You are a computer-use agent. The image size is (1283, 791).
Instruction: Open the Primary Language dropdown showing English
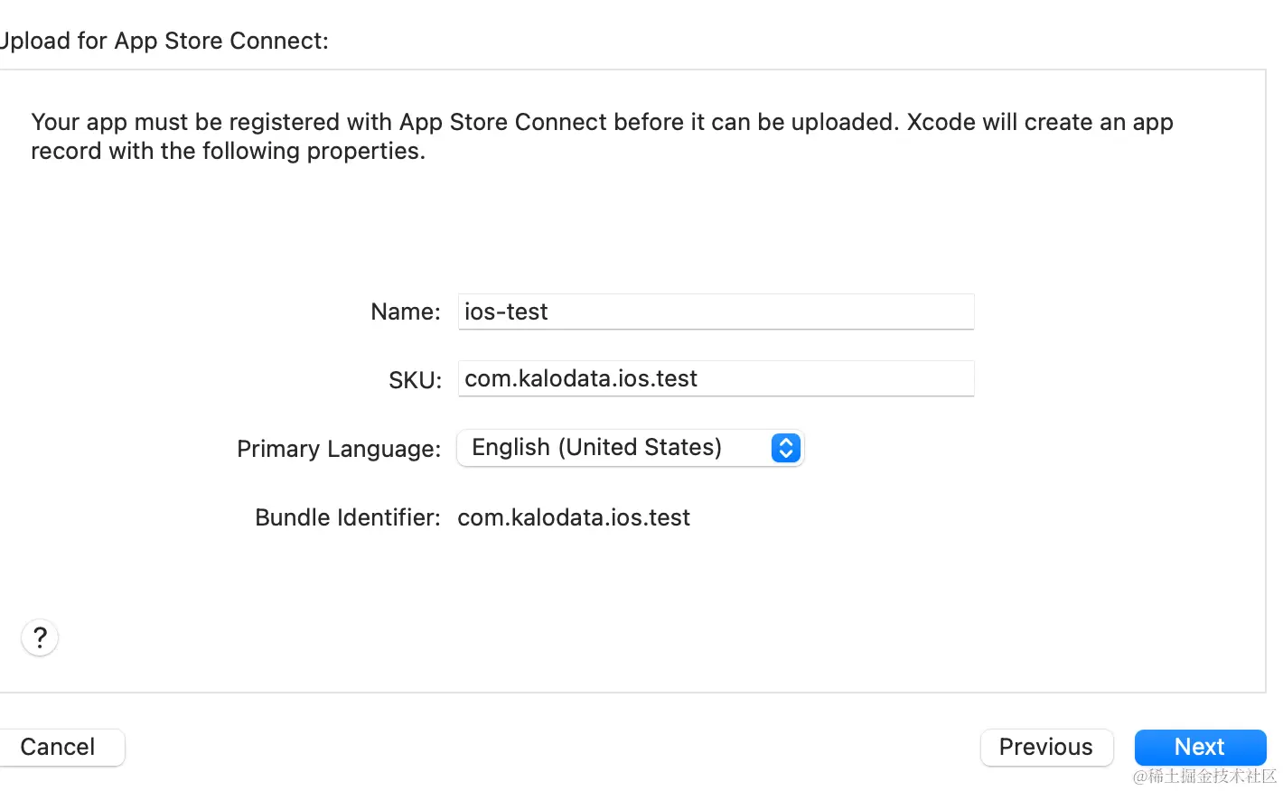coord(630,448)
